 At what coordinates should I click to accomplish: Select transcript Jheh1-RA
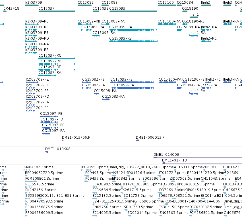[x=194, y=36]
